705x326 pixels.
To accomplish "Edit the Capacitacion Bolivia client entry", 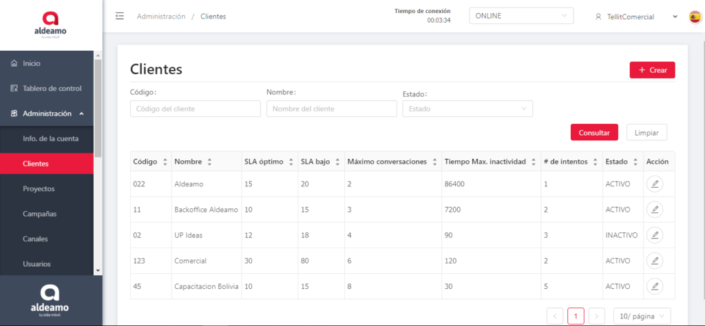I will click(x=655, y=286).
